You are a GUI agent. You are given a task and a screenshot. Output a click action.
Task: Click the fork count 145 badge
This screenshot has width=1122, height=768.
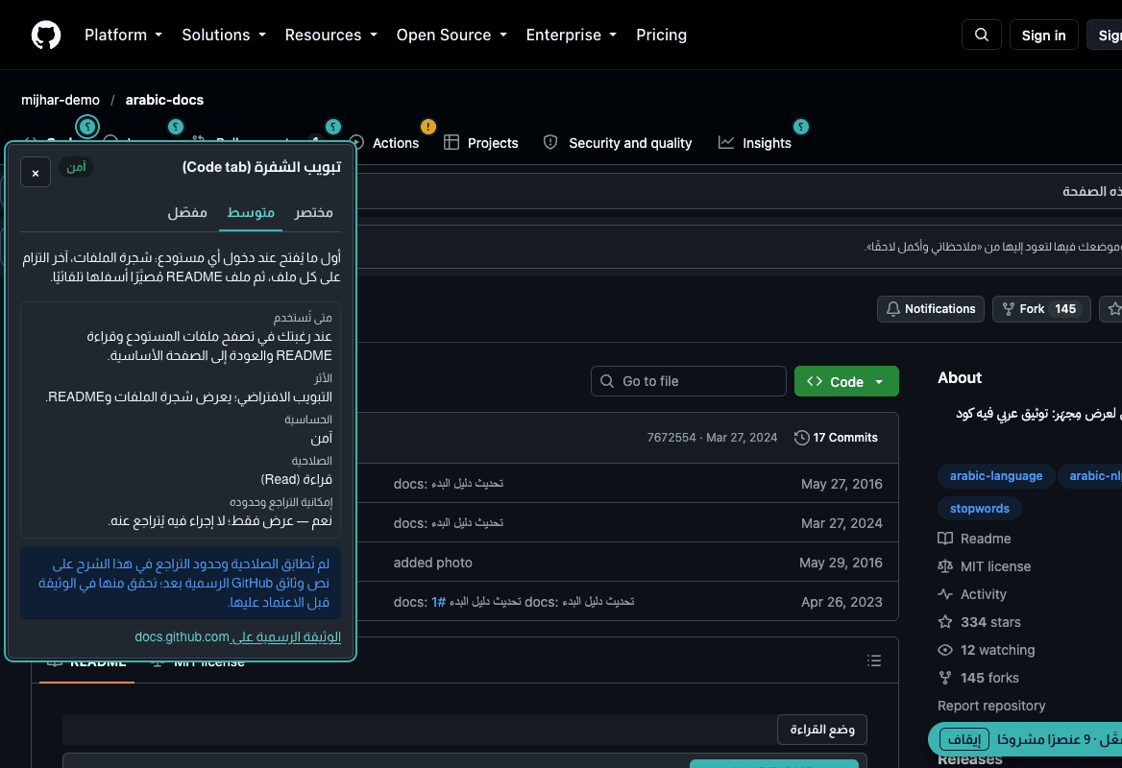1064,309
